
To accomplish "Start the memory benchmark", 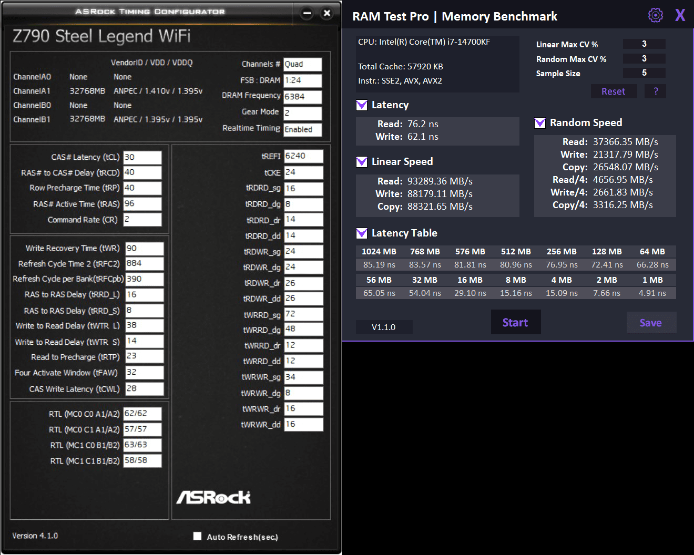I will [x=516, y=322].
